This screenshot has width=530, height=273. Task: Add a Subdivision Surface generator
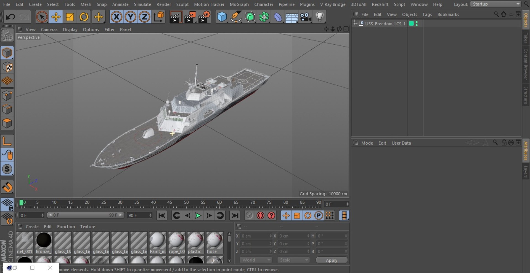(250, 17)
